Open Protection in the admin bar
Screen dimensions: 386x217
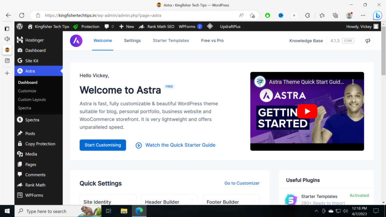tap(86, 26)
